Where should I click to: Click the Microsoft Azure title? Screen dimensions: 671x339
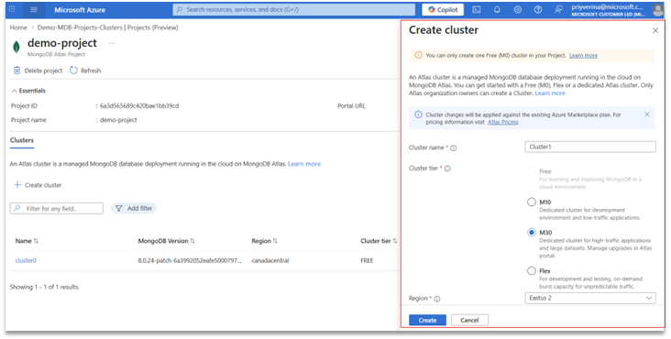80,9
